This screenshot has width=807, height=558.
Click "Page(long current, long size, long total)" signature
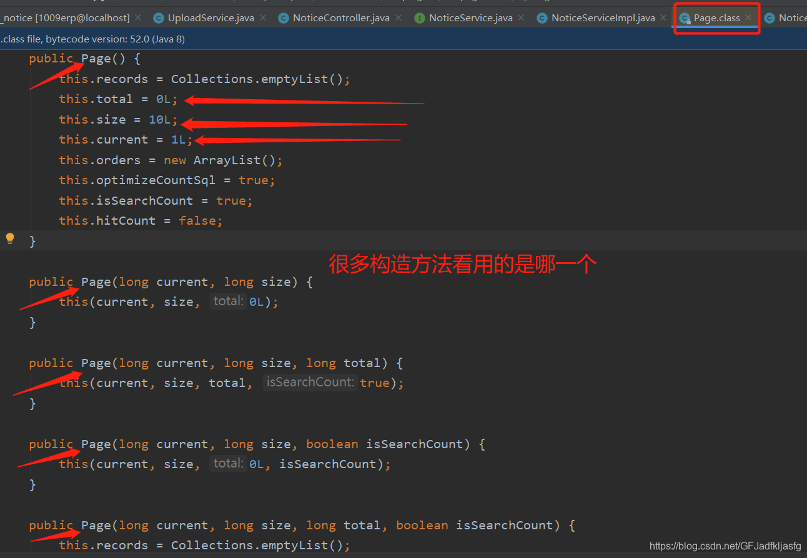click(x=234, y=363)
